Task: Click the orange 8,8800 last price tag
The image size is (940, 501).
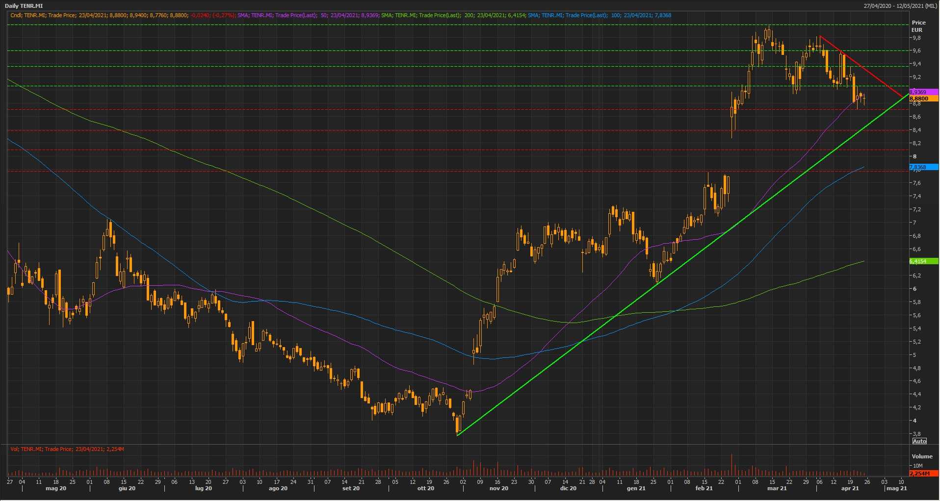Action: [x=923, y=99]
